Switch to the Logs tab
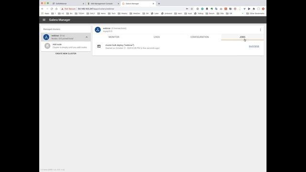306x172 pixels. (156, 37)
